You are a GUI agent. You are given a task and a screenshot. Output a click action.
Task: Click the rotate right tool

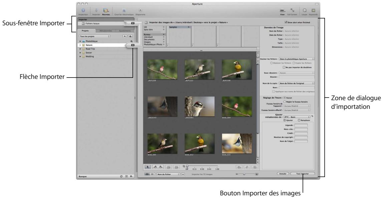161,167
